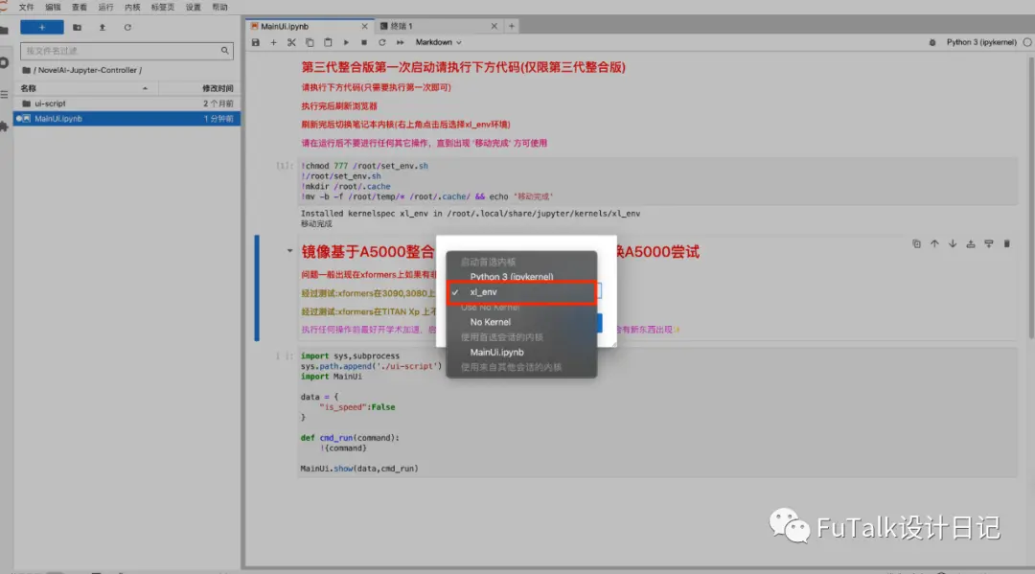Open the cell type Markdown dropdown
The image size is (1035, 574).
point(438,42)
